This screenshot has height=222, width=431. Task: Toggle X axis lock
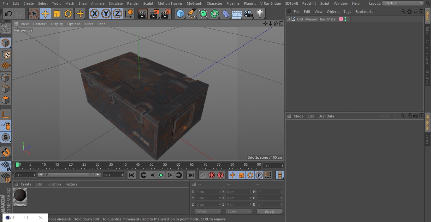pyautogui.click(x=94, y=14)
